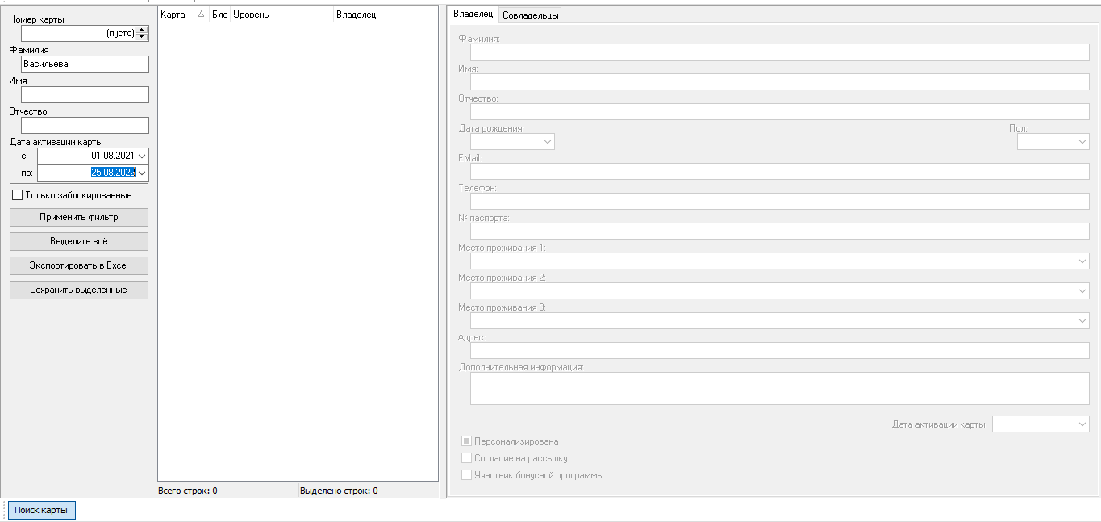1101x522 pixels.
Task: Click Применить фильтр button
Action: click(x=79, y=217)
